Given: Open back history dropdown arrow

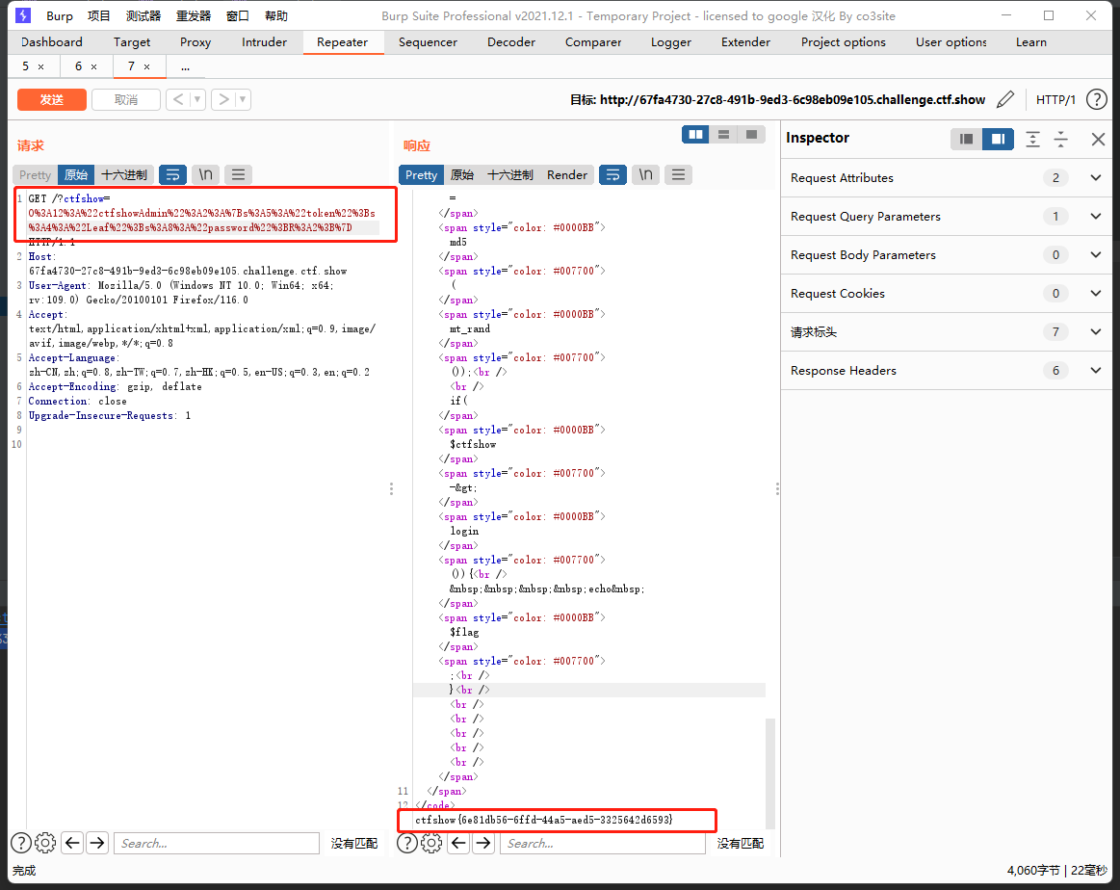Looking at the screenshot, I should tap(197, 99).
